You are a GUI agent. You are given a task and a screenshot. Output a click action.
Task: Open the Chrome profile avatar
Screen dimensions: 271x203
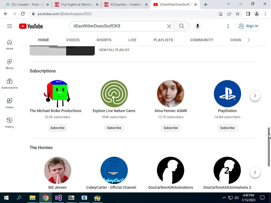[257, 14]
